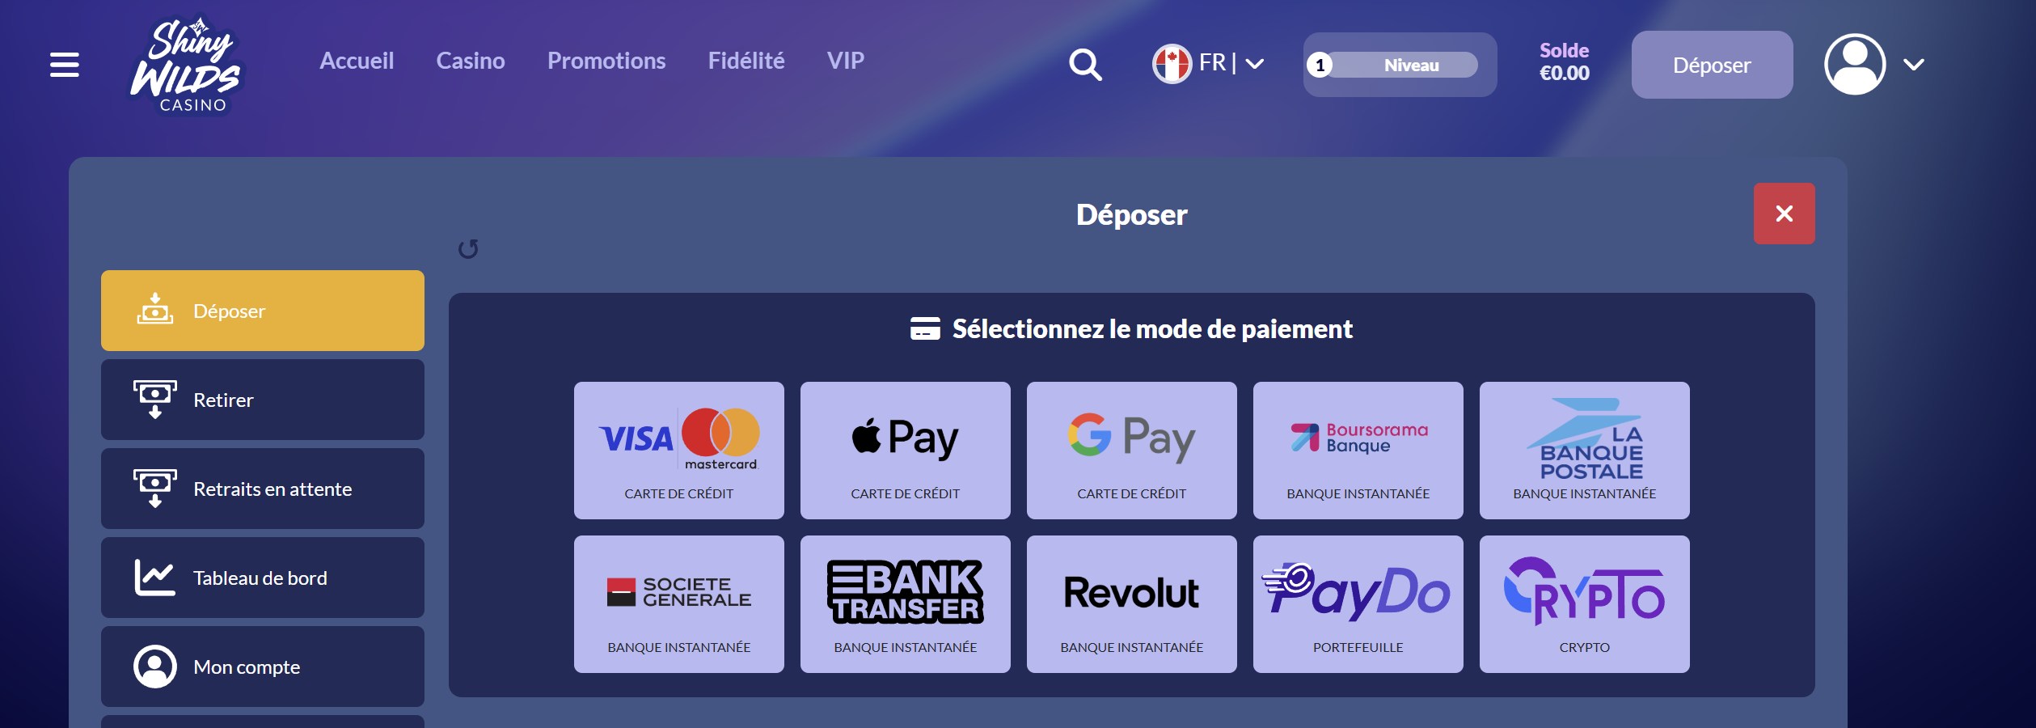Open the Promotions menu item
Viewport: 2036px width, 728px height.
pyautogui.click(x=606, y=61)
